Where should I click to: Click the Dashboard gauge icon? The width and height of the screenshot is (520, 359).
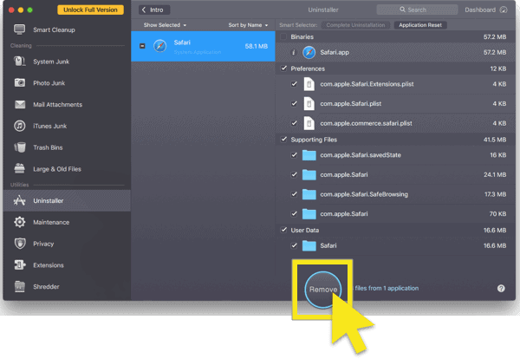504,10
